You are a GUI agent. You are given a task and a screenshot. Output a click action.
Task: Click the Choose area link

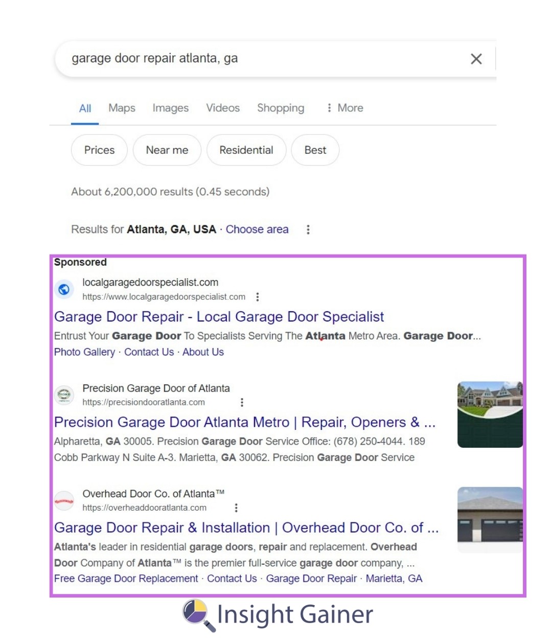[x=257, y=229]
